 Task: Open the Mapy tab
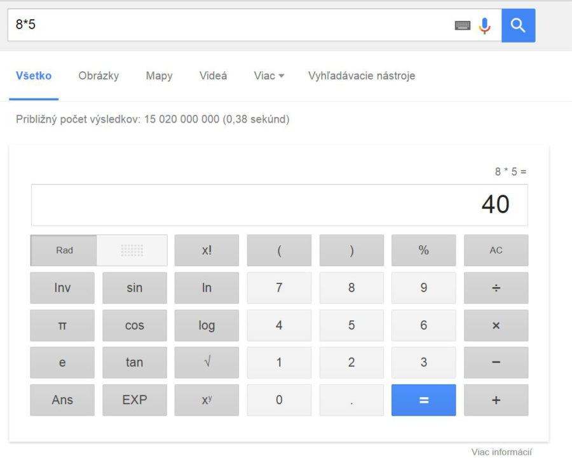point(159,76)
